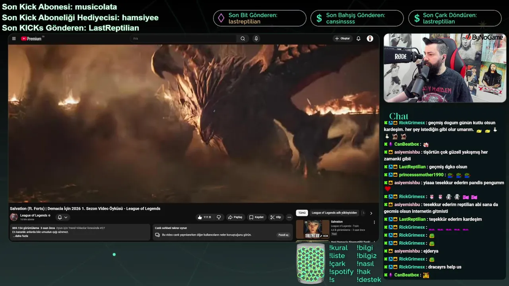This screenshot has height=286, width=509.
Task: Click the Chat heading
Action: point(399,116)
